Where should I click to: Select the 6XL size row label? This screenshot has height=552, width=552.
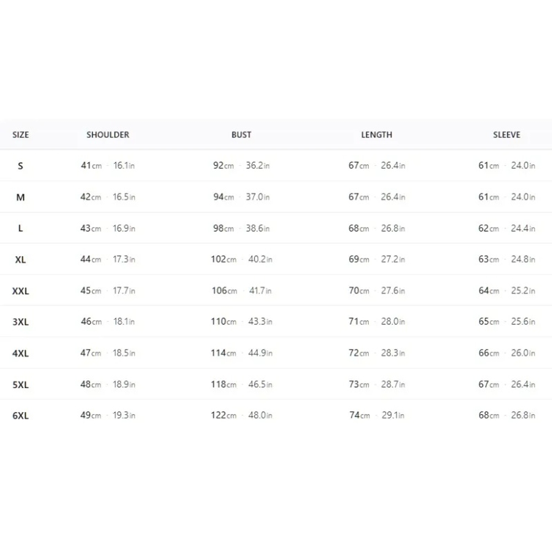(x=20, y=416)
